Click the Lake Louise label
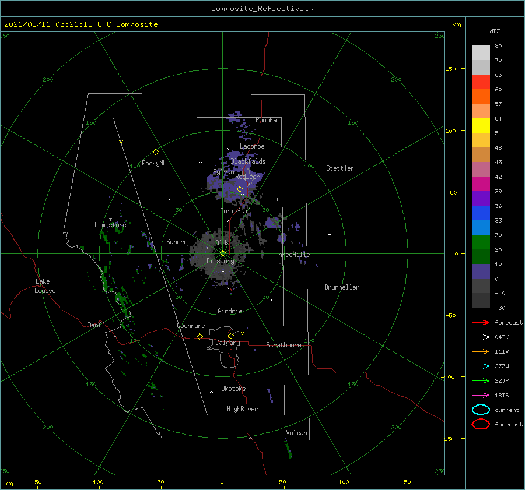This screenshot has width=525, height=490. tap(45, 286)
